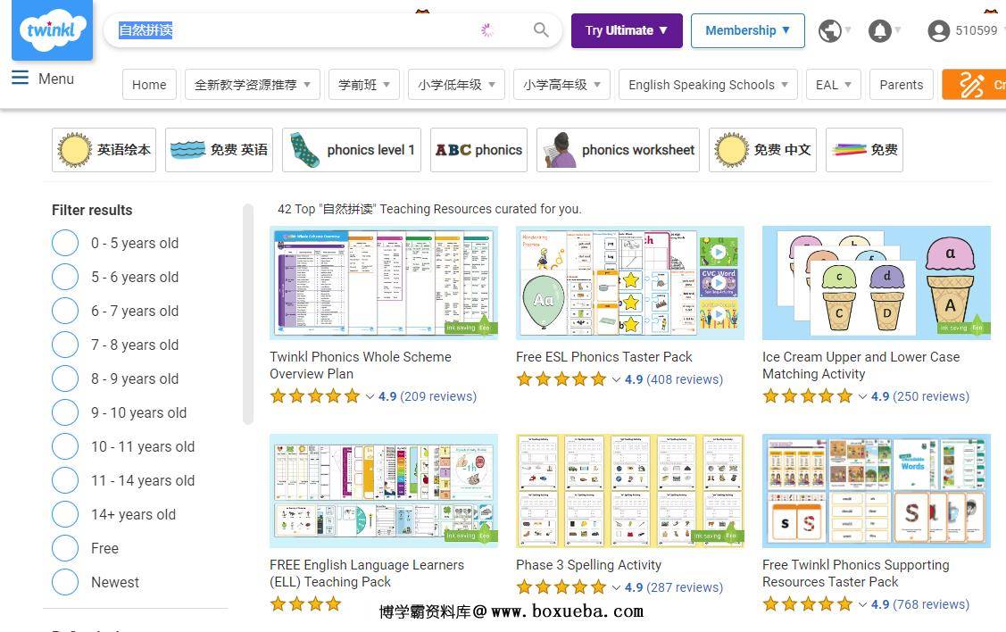Open the Free ESL Phonics Taster Pack thumbnail

630,282
